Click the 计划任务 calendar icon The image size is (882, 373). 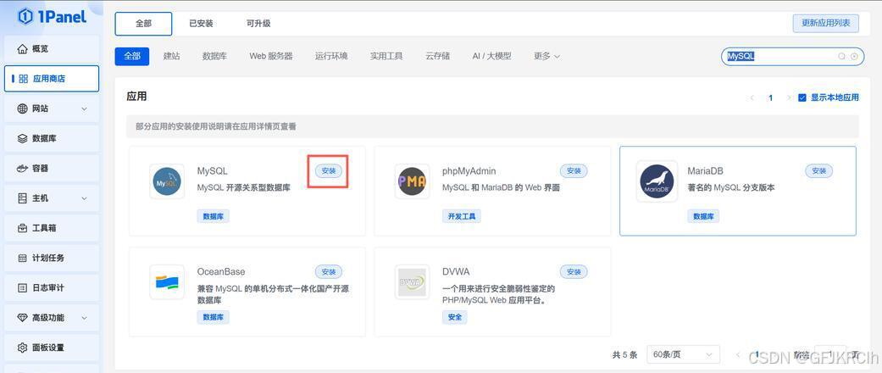(x=23, y=258)
